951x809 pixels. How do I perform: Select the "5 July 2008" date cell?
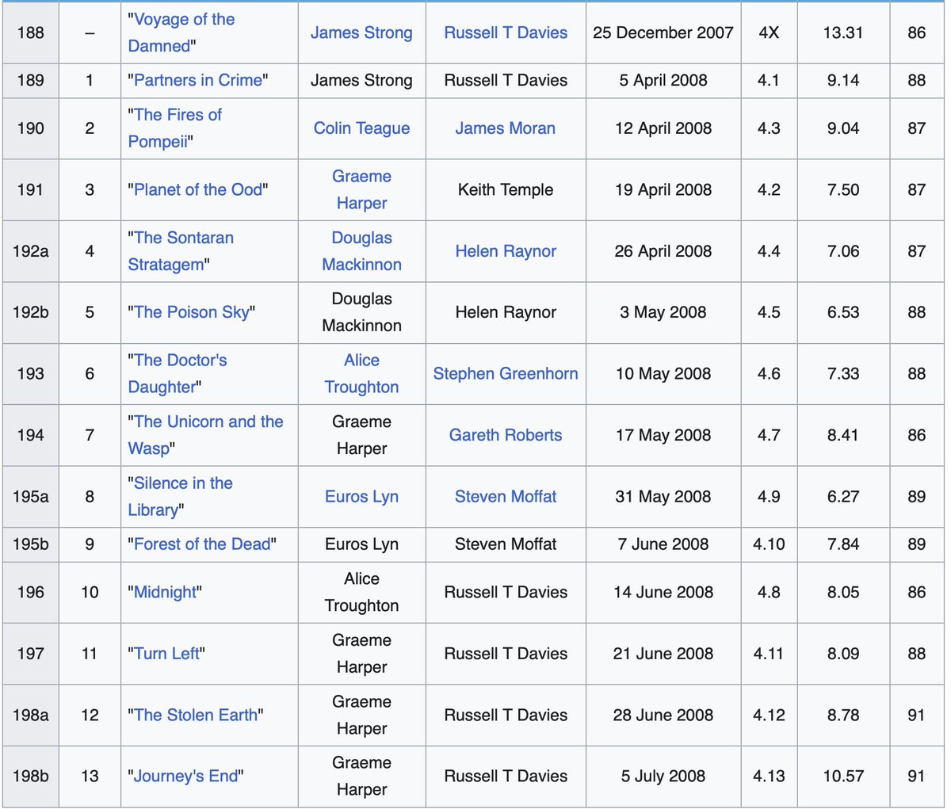coord(663,777)
